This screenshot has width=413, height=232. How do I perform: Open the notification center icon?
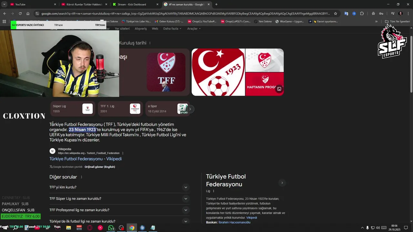point(406,228)
